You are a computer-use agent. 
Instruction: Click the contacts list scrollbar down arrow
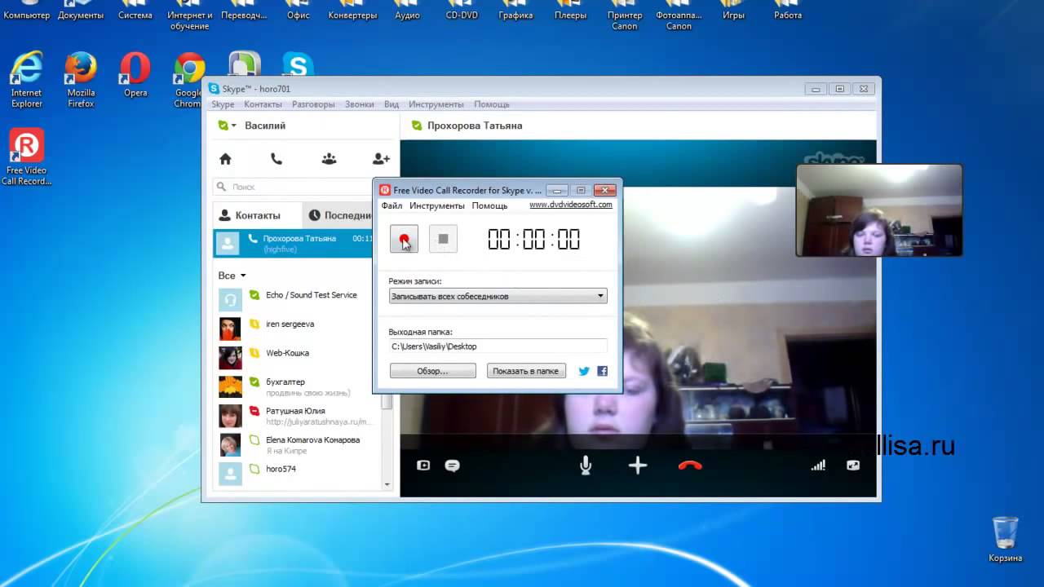387,484
